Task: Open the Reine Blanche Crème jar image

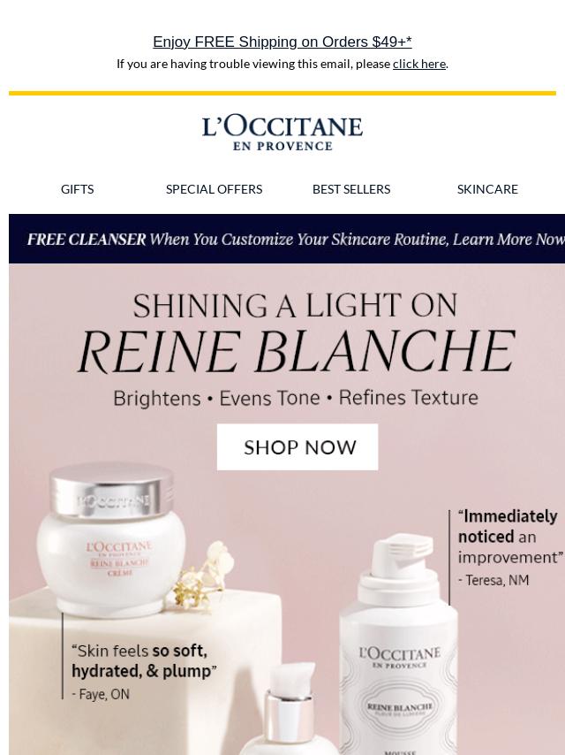Action: [x=111, y=538]
